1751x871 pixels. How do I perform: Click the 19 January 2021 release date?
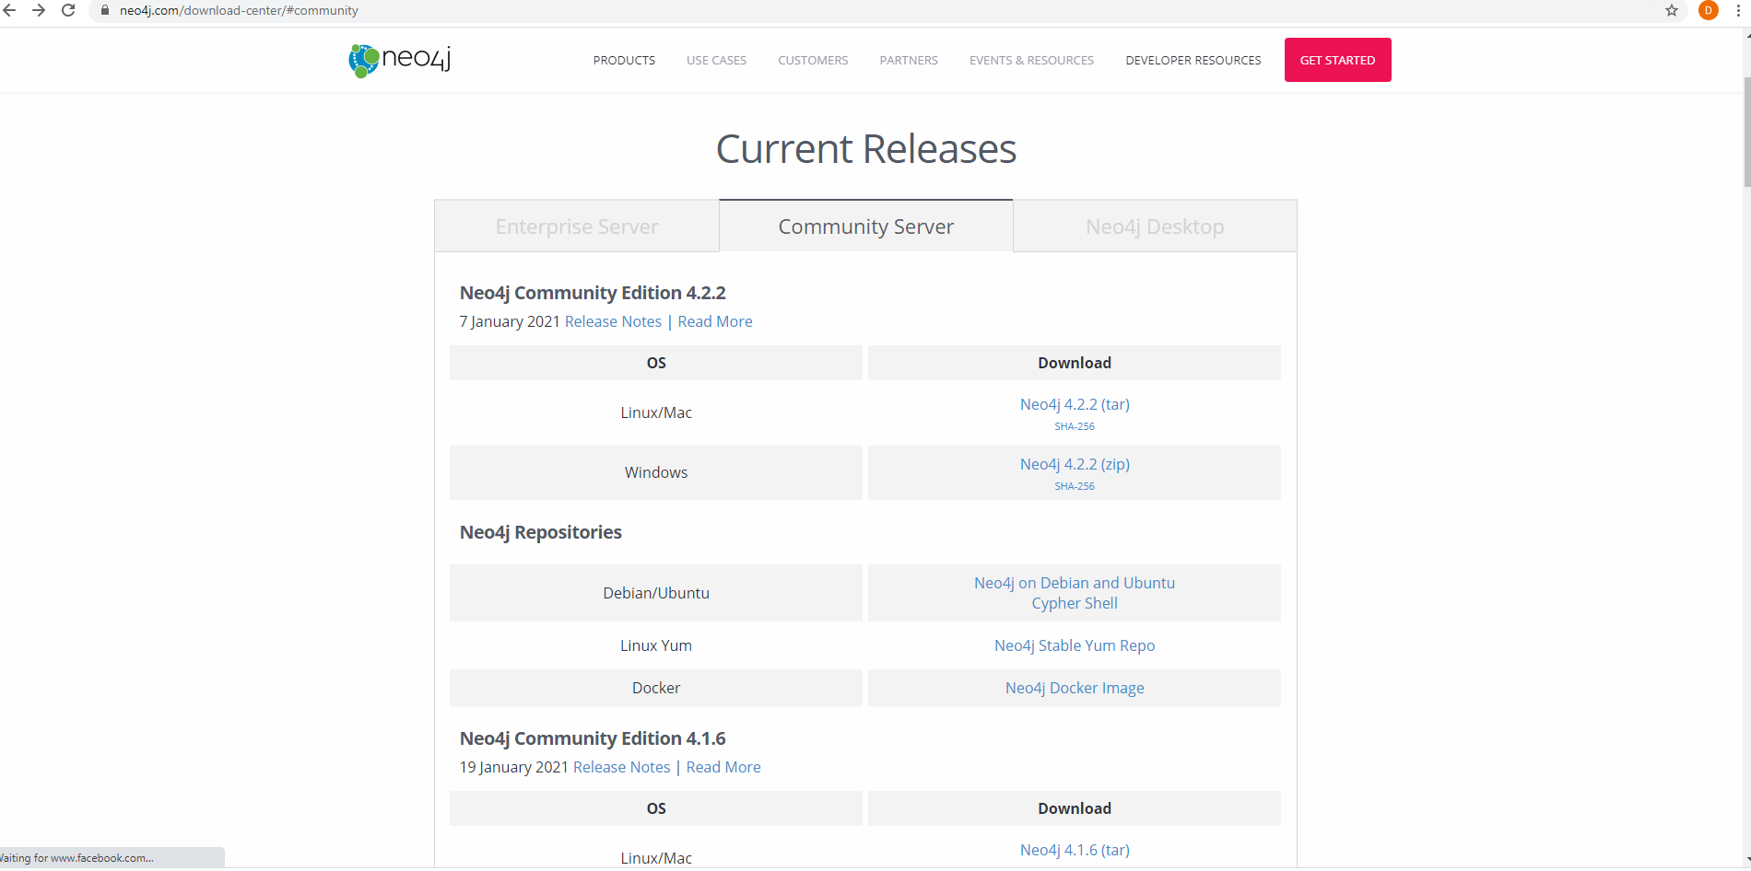(x=514, y=767)
